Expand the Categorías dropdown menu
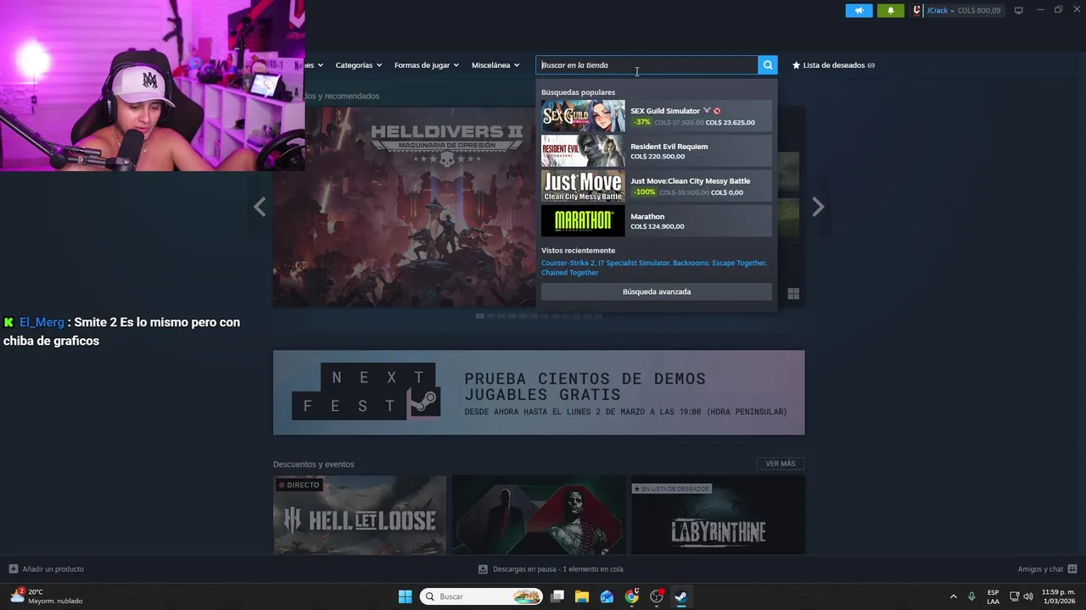1086x610 pixels. tap(358, 65)
